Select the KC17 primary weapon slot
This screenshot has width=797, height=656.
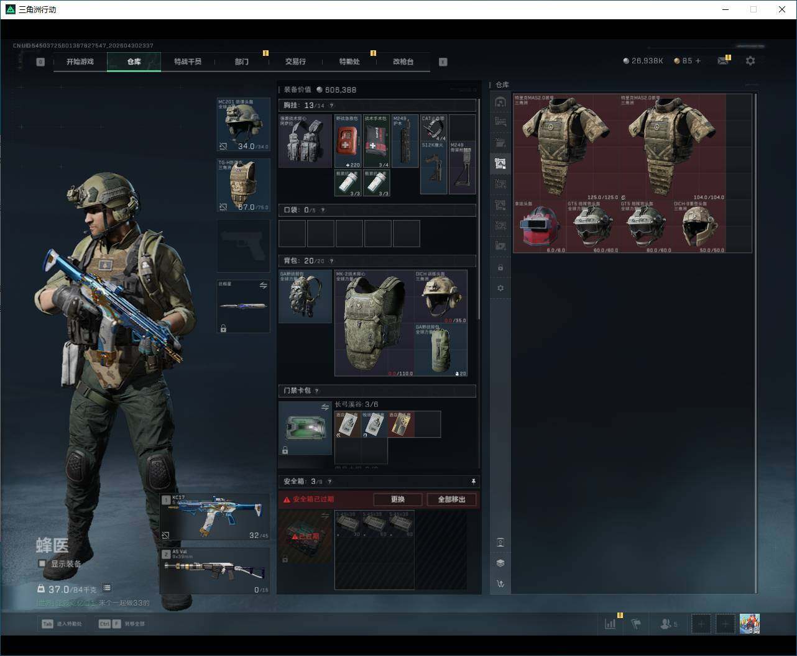(x=215, y=517)
